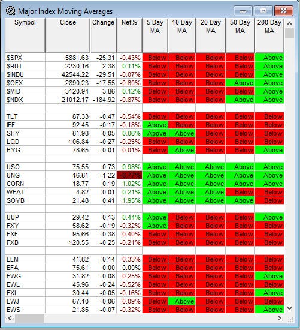
Task: Click the highlighted -6.77% net cell
Action: click(129, 175)
